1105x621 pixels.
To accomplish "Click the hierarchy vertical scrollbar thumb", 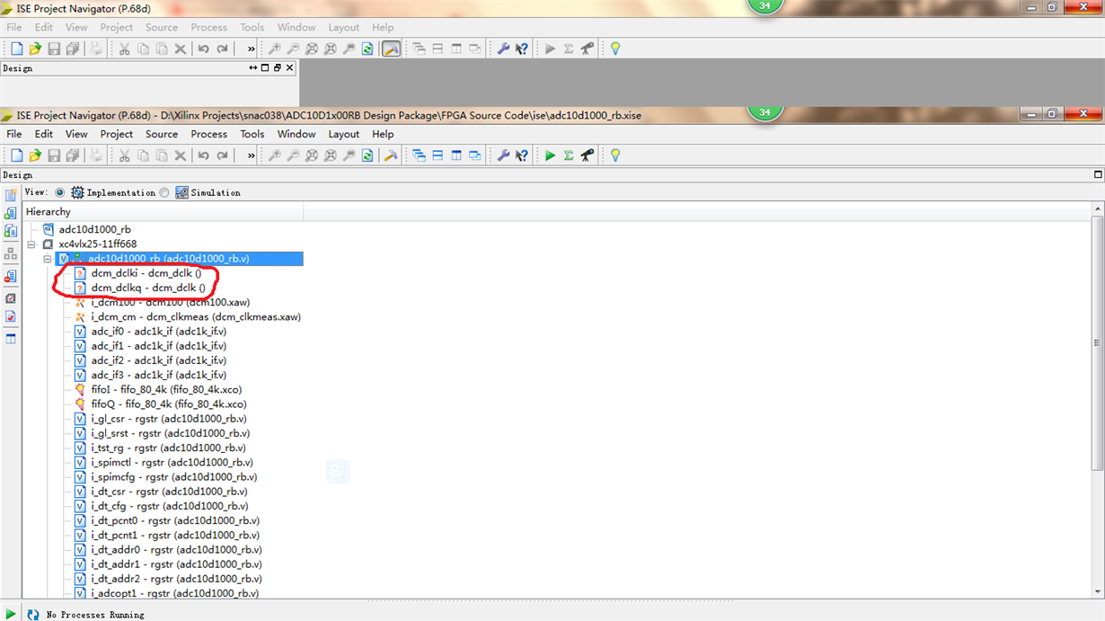I will coord(1097,342).
